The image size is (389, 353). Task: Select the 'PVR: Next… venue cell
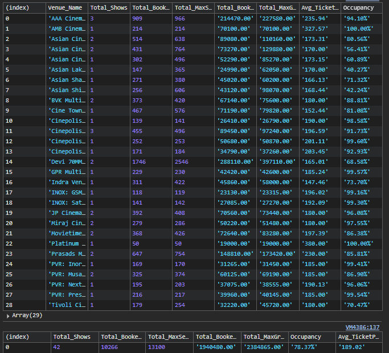67,284
